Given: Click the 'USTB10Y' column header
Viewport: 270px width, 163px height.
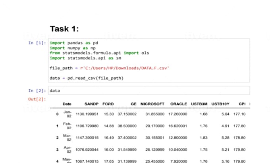Looking at the screenshot, I should [220, 104].
